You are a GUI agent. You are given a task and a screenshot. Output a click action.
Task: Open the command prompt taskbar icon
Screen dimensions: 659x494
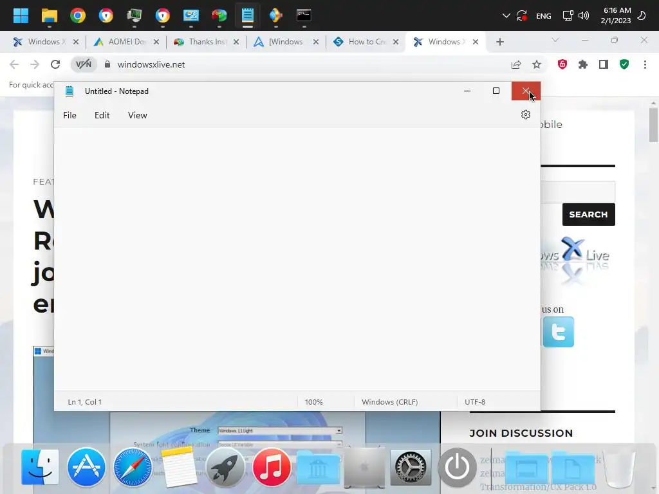304,15
